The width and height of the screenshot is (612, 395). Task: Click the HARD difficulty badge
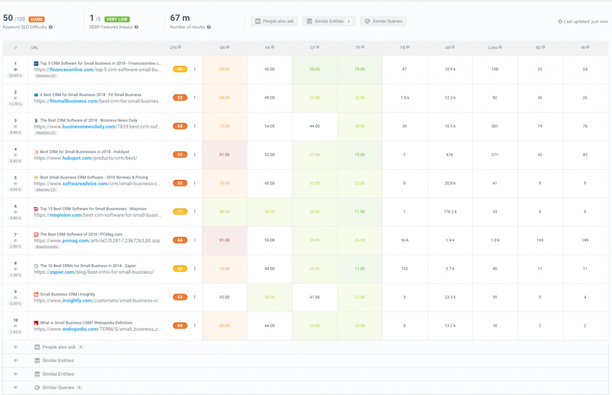36,19
